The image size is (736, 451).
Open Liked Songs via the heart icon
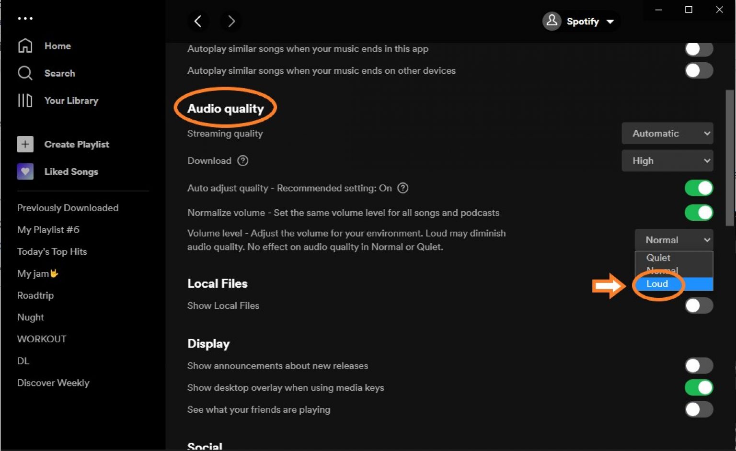25,171
